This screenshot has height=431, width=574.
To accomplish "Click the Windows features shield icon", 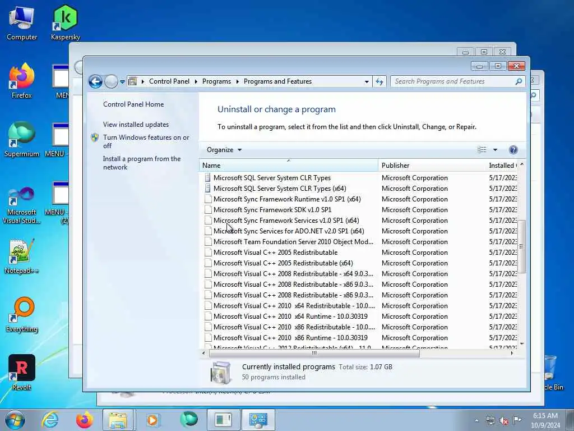I will tap(95, 137).
